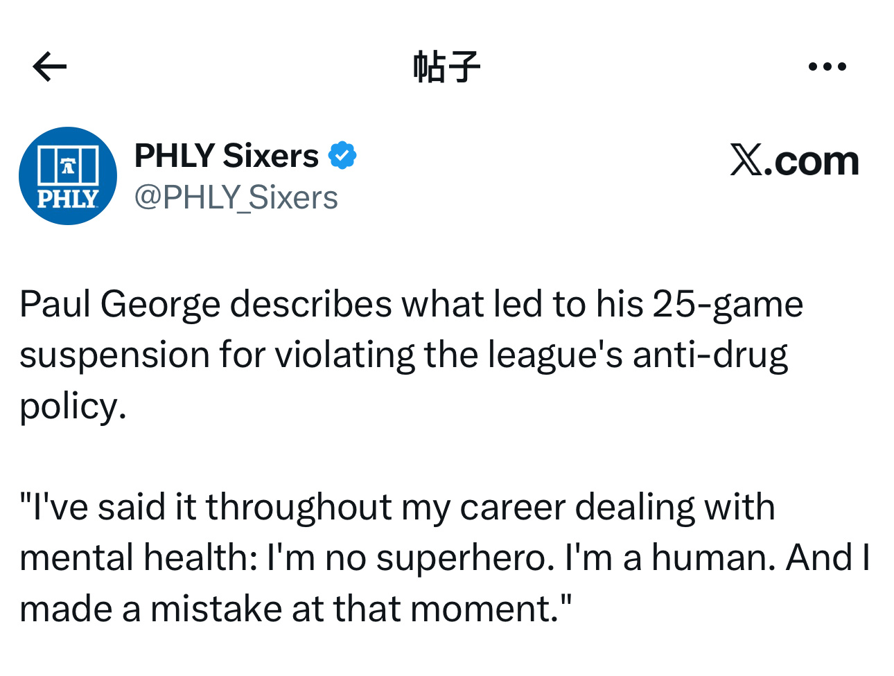Click '25-game' in the post text
This screenshot has width=894, height=676.
[x=728, y=303]
